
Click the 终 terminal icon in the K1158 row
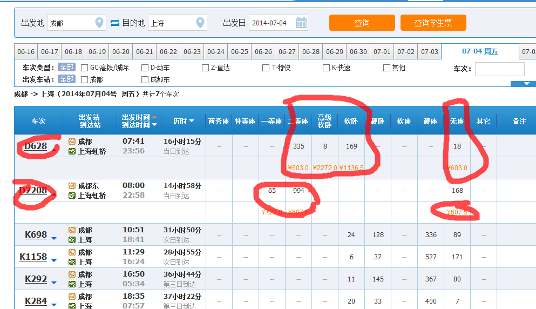[72, 262]
